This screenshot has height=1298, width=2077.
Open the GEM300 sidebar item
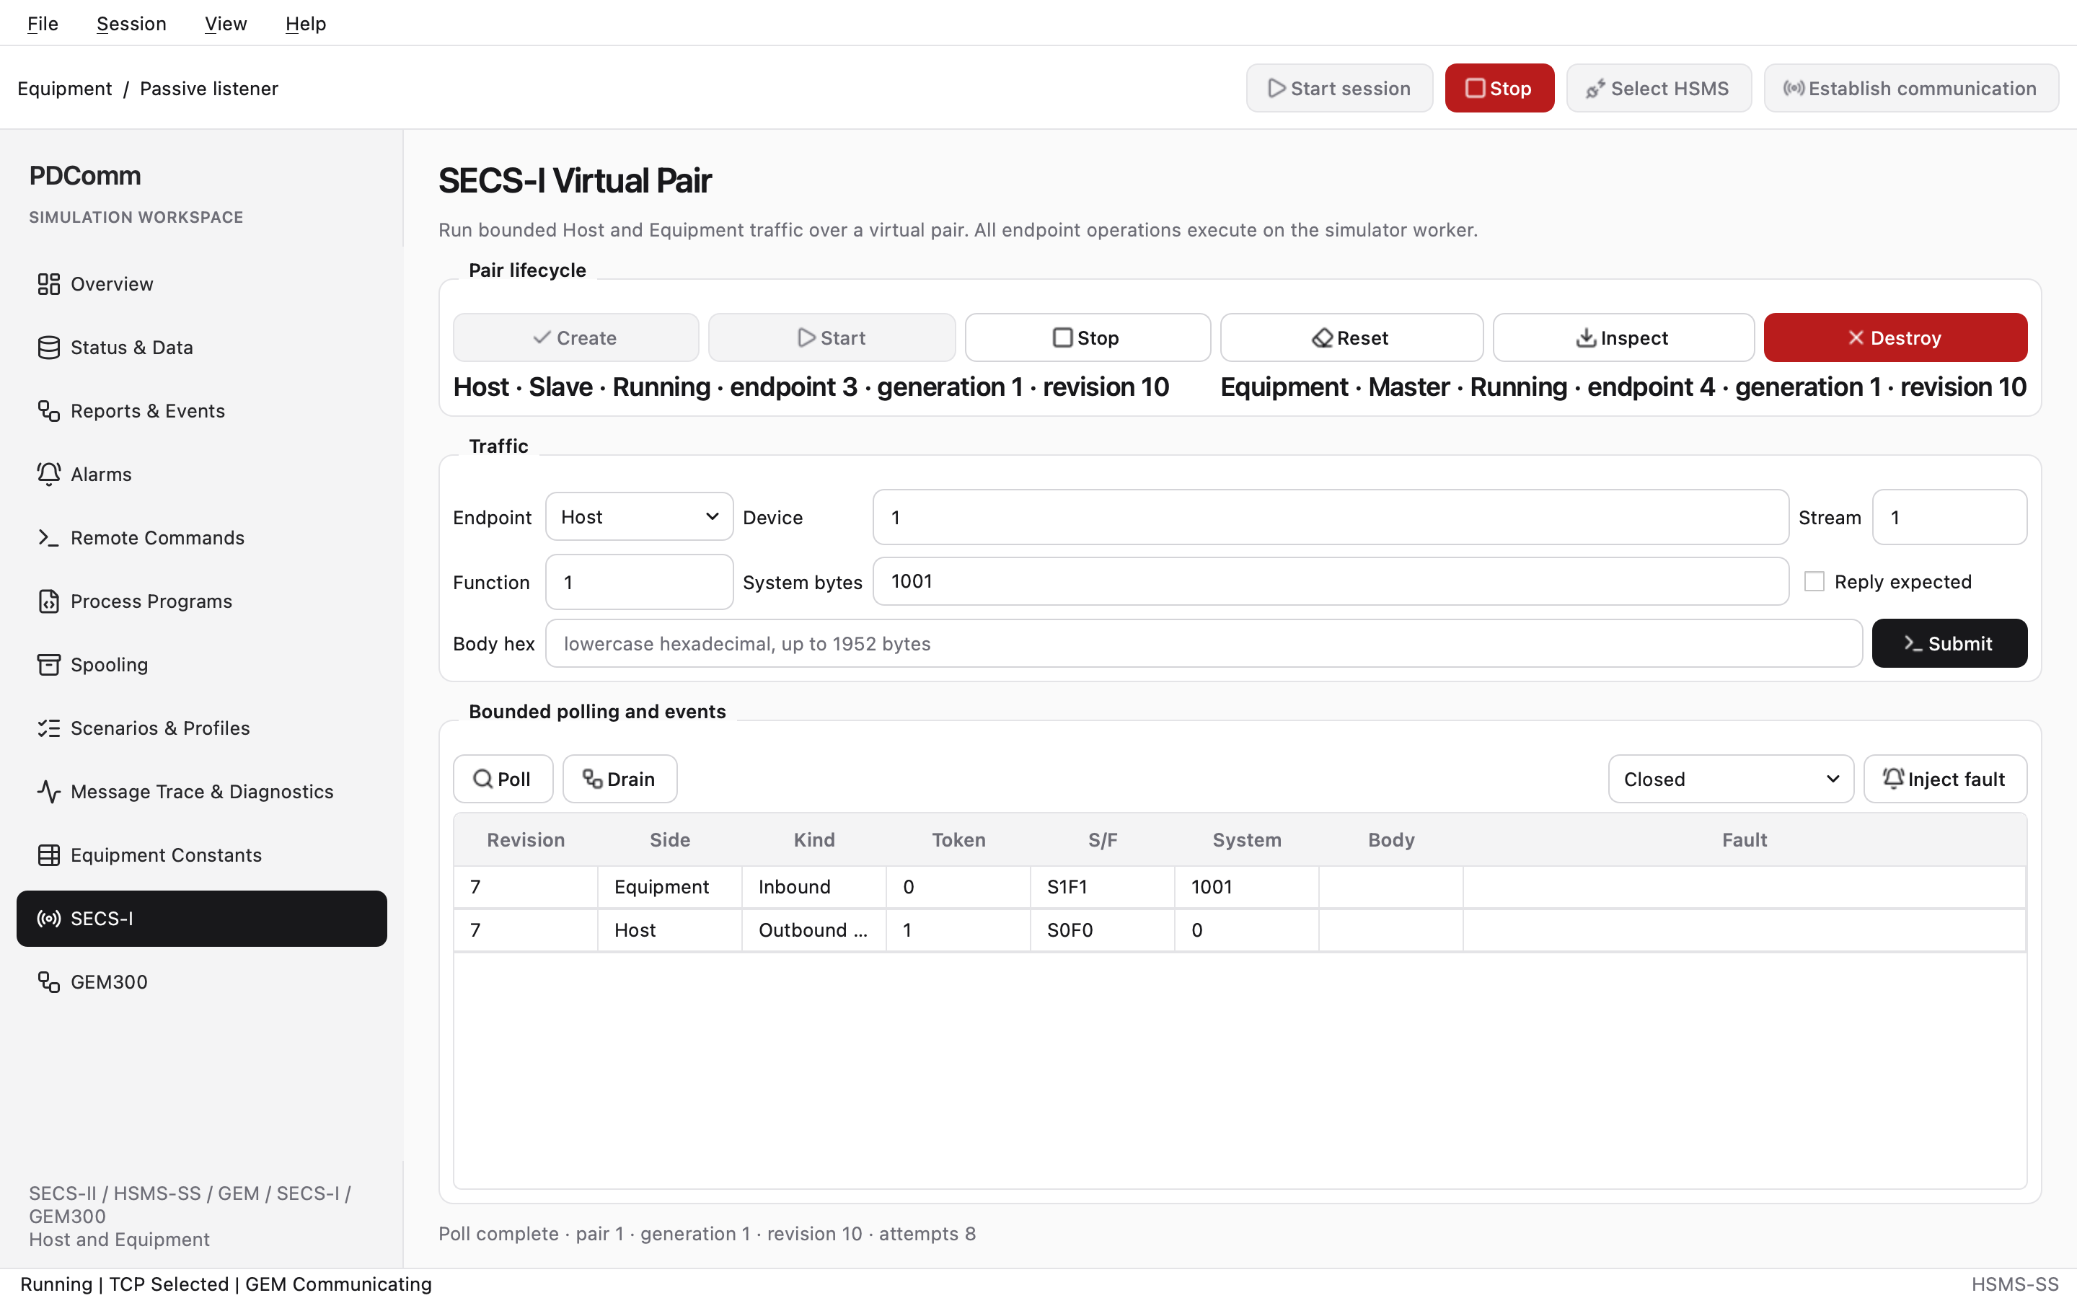[x=202, y=982]
